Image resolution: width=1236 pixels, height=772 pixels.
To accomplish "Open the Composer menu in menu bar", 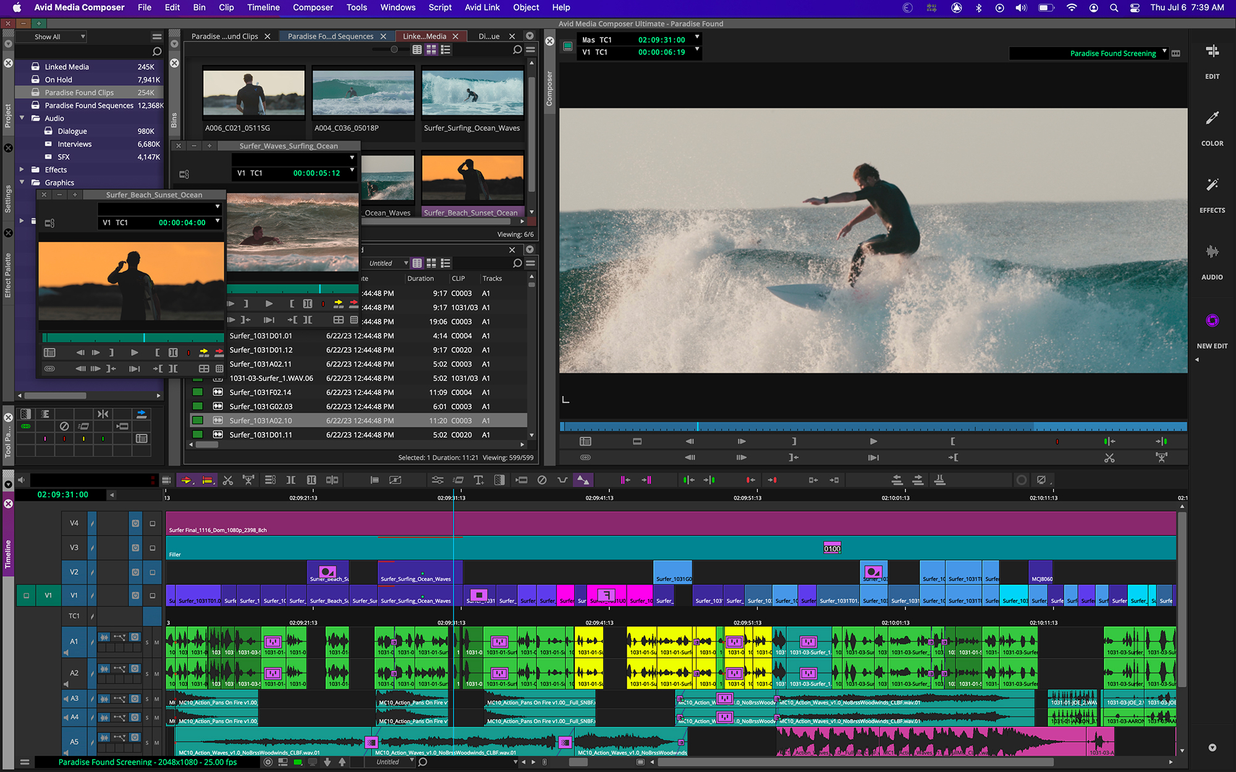I will point(313,7).
